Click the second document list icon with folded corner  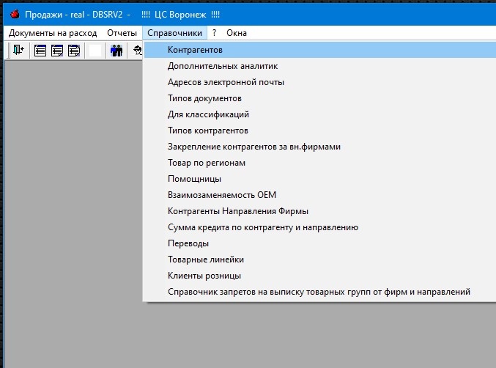[57, 51]
